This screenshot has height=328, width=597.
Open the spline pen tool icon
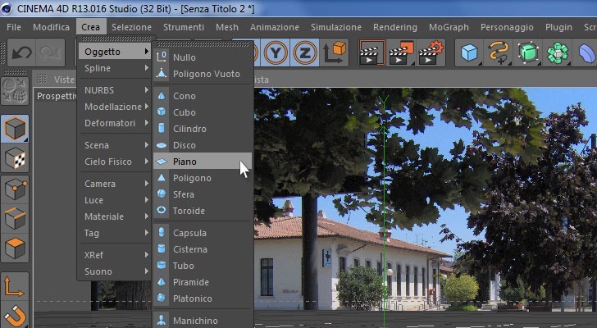pyautogui.click(x=499, y=53)
